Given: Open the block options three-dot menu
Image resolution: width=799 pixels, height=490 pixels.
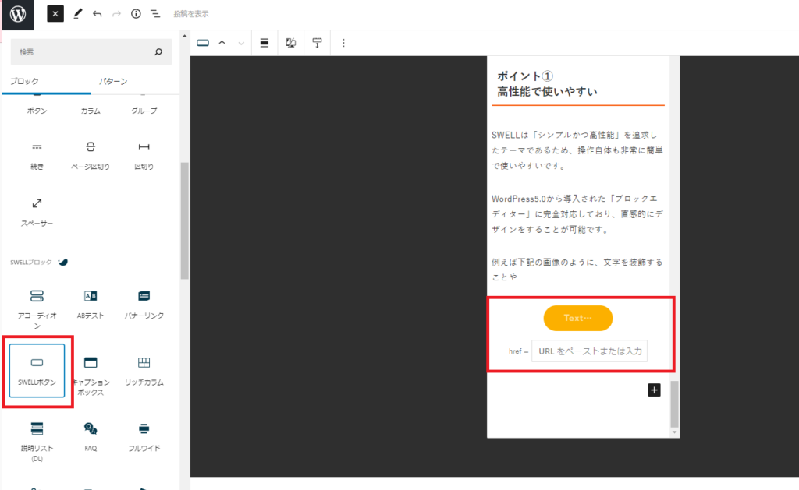Looking at the screenshot, I should click(x=343, y=43).
